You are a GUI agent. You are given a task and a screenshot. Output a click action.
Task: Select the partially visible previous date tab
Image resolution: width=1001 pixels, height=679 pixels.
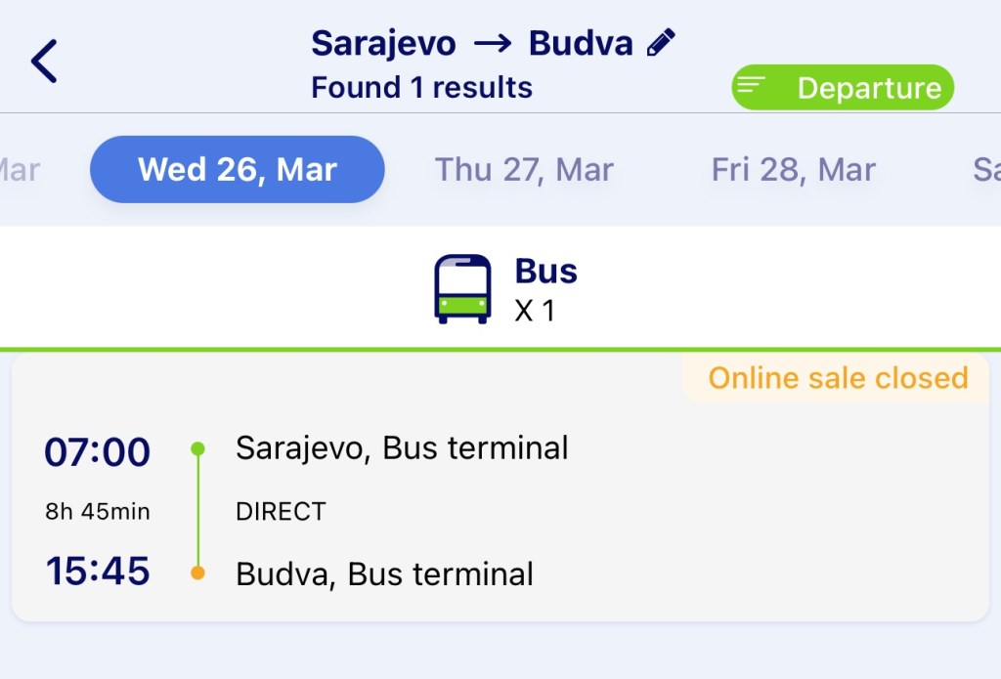tap(20, 169)
